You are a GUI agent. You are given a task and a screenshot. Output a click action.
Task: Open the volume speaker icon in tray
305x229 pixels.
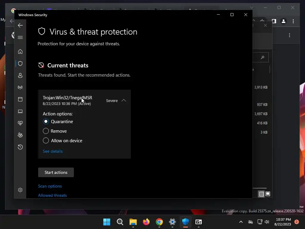pos(267,222)
